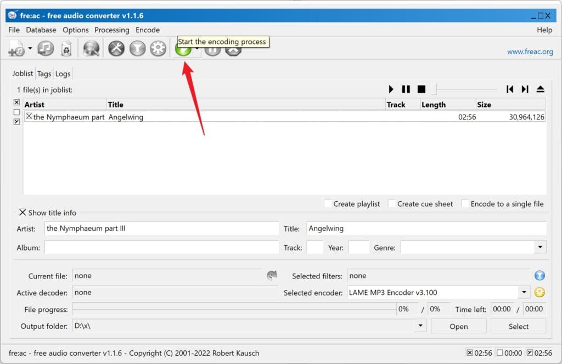562x364 pixels.
Task: Click the empty Album input field
Action: click(x=161, y=247)
